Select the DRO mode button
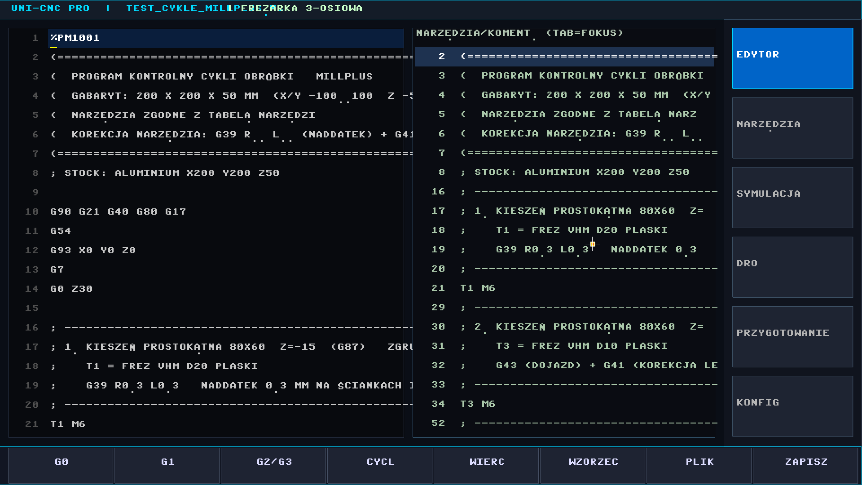 [792, 267]
